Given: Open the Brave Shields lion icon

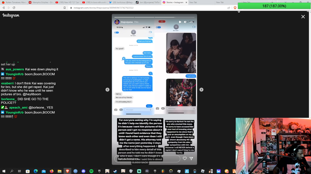Looking at the screenshot, I should pyautogui.click(x=235, y=8).
